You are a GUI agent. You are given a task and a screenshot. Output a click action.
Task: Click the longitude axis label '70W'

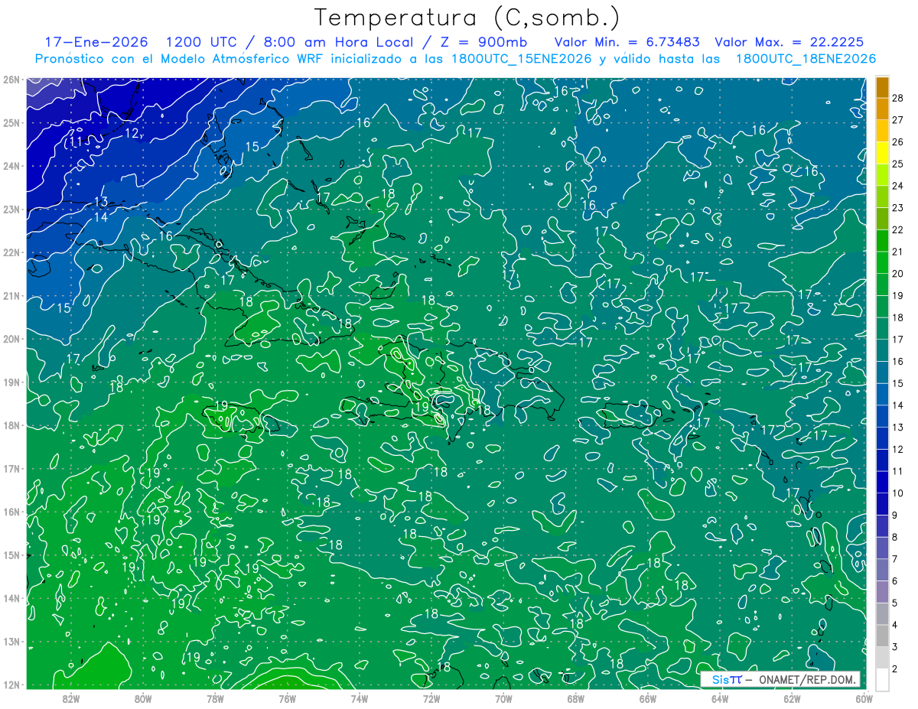(x=503, y=699)
